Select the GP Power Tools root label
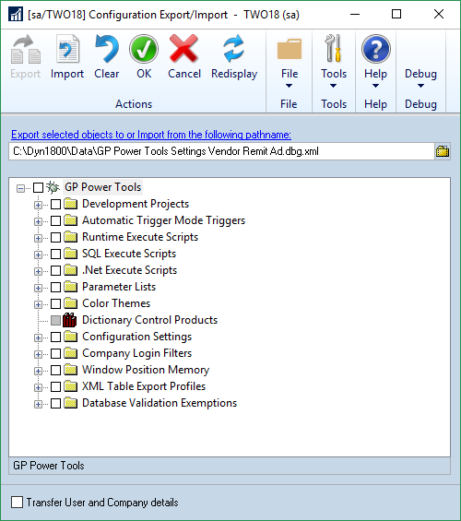 click(x=102, y=187)
